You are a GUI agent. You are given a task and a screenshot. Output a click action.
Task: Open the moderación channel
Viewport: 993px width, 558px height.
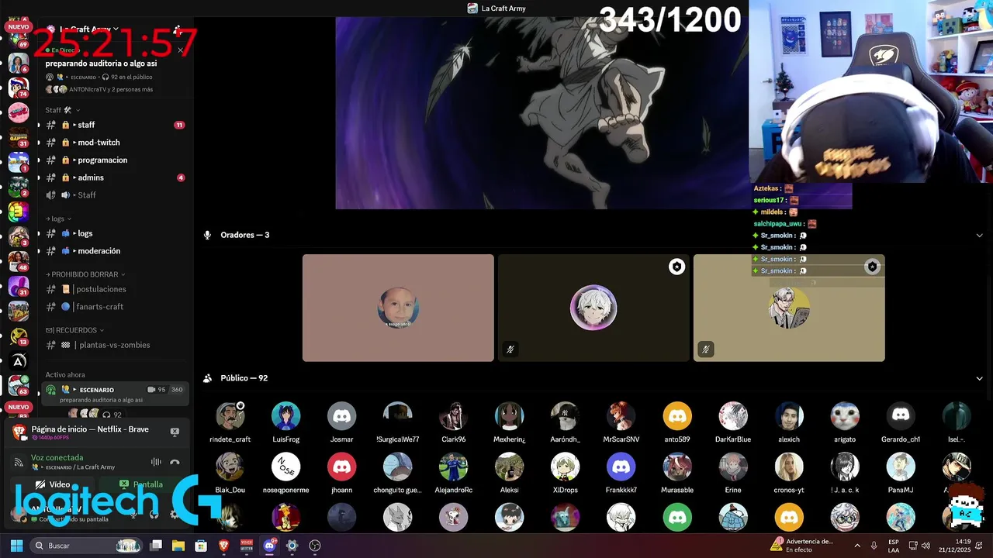coord(115,251)
